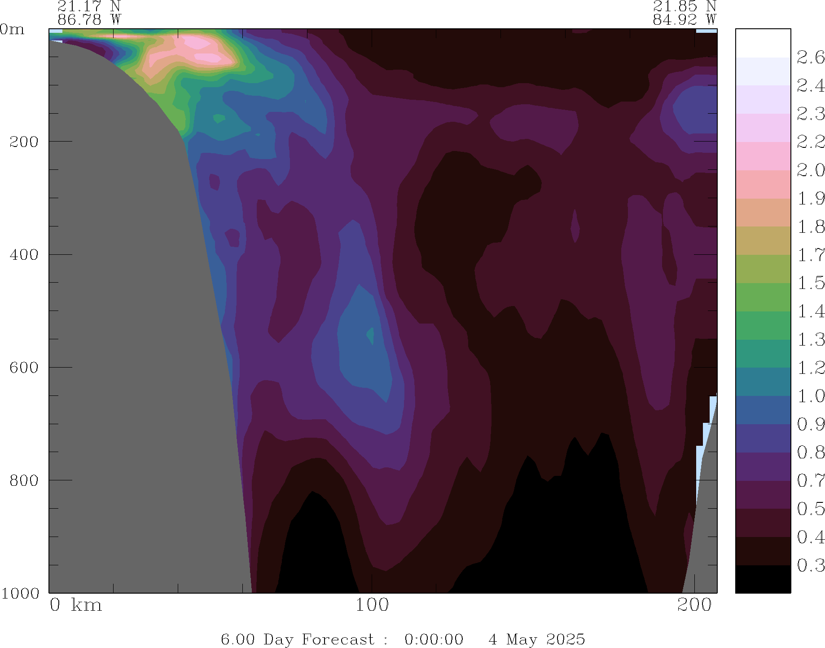Click the colorbar band between 1.7 and 1.8
This screenshot has width=825, height=648.
[x=763, y=240]
